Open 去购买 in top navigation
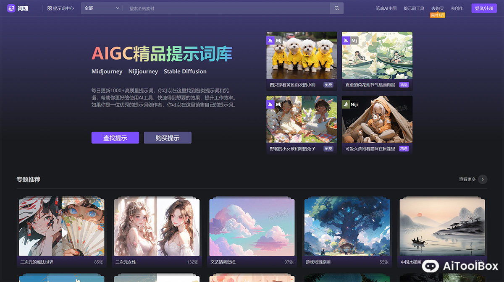Viewport: 504px width, 282px height. [x=437, y=8]
